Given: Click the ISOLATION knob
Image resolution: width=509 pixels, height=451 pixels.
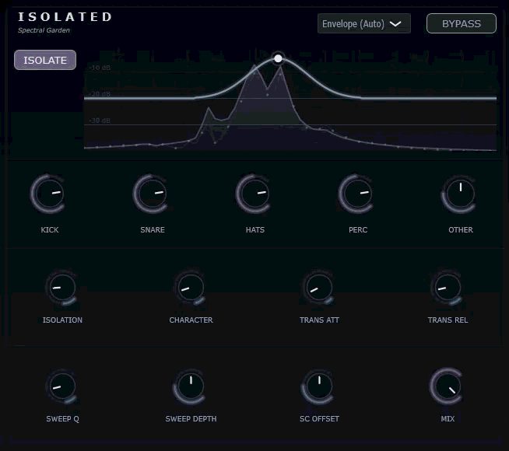Looking at the screenshot, I should coord(61,288).
